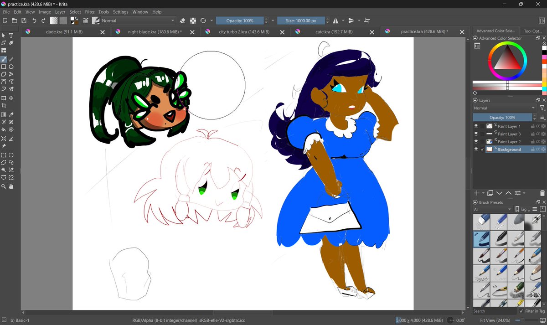Screen dimensions: 547x325
Task: Move layer up arrow button
Action: tap(508, 193)
